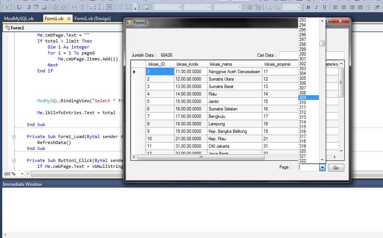Toggle the Show Grid toolbar icon
This screenshot has width=383, height=238.
point(120,6)
